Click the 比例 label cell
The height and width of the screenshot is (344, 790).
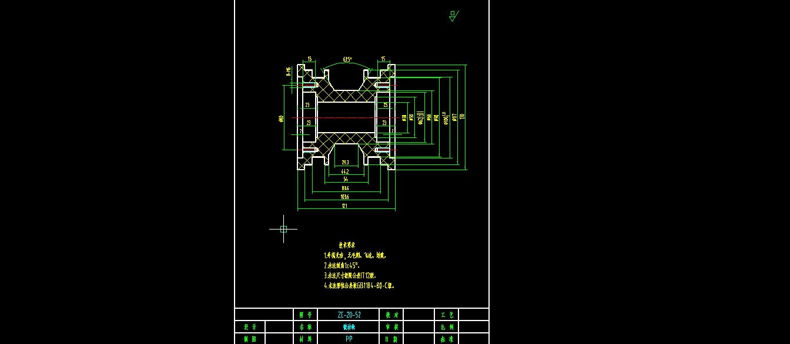click(447, 326)
